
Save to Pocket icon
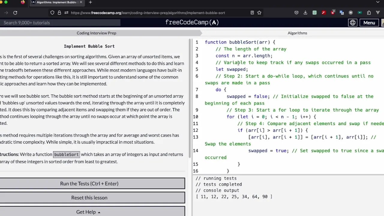pos(296,13)
